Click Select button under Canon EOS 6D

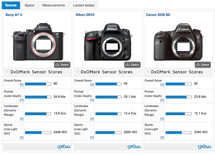point(203,65)
